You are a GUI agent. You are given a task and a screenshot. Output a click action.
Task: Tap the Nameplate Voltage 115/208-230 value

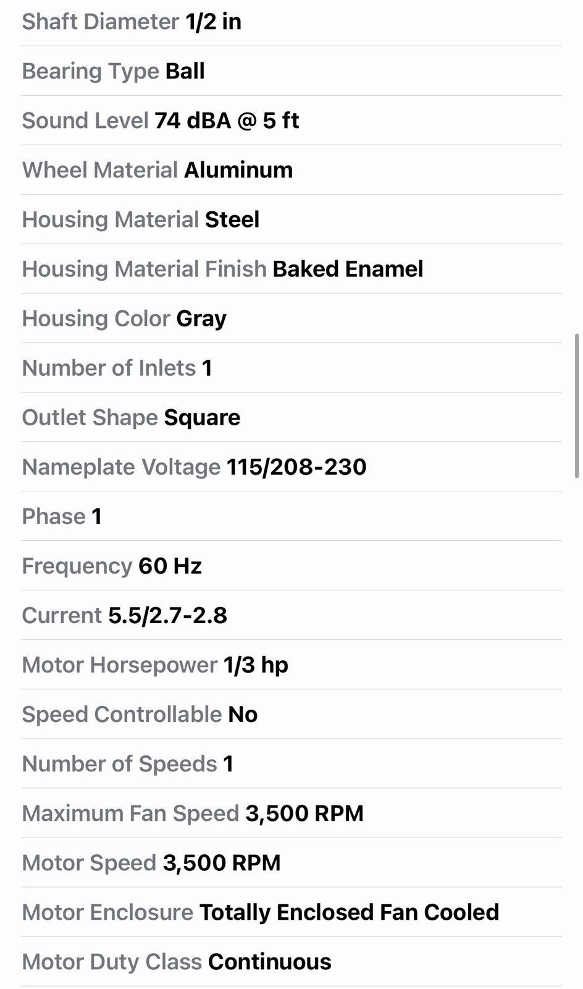(x=296, y=467)
